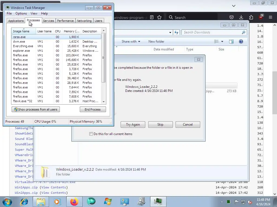
Task: Click the network tray icon
Action: [x=243, y=202]
